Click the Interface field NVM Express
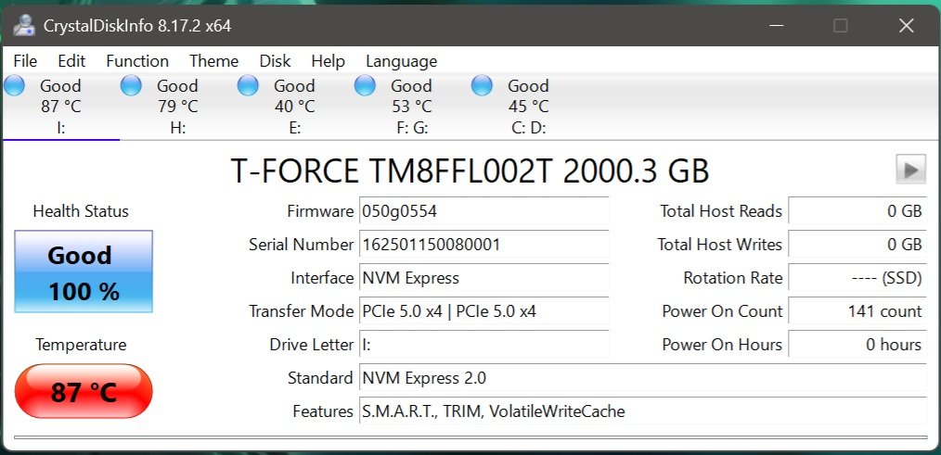The image size is (941, 455). tap(484, 278)
